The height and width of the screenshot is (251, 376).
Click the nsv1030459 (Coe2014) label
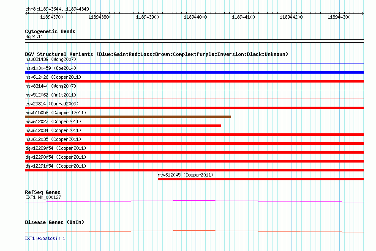tap(51, 68)
